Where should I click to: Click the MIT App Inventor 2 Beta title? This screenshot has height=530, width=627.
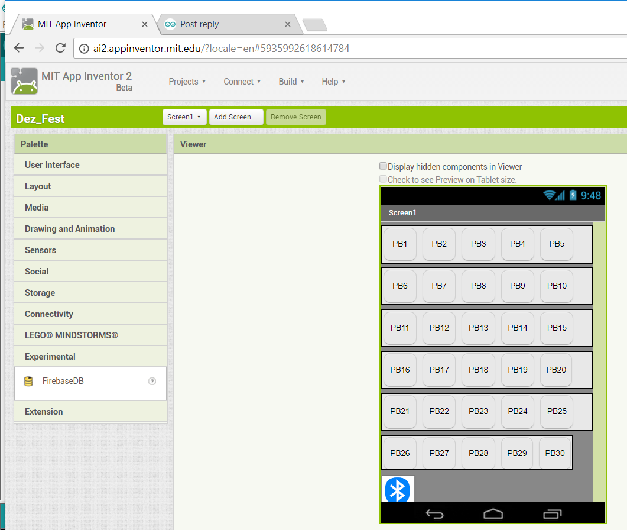point(87,81)
